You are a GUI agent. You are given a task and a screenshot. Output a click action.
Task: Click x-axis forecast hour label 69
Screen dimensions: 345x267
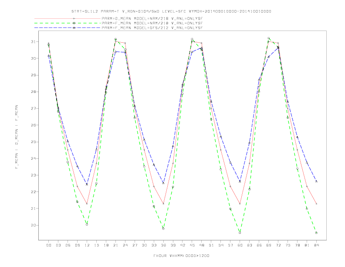[269, 245]
